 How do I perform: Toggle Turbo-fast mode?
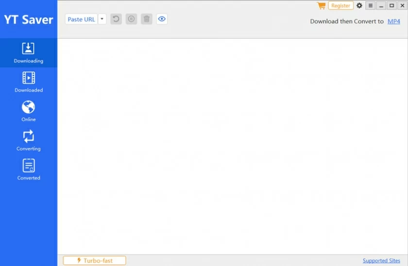[94, 261]
